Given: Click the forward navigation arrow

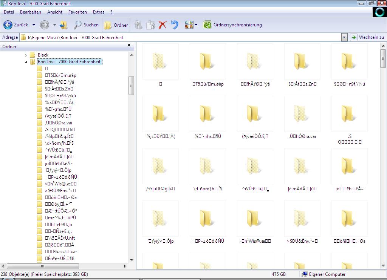Looking at the screenshot, I should point(45,25).
